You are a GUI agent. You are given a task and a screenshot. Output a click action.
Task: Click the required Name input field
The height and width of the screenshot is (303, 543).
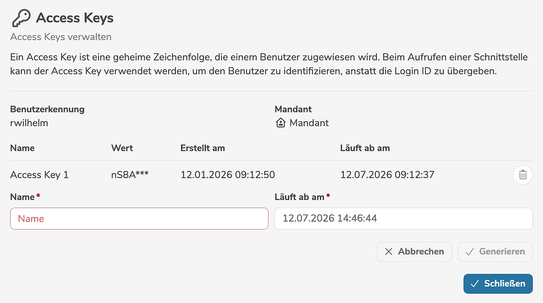pos(139,219)
